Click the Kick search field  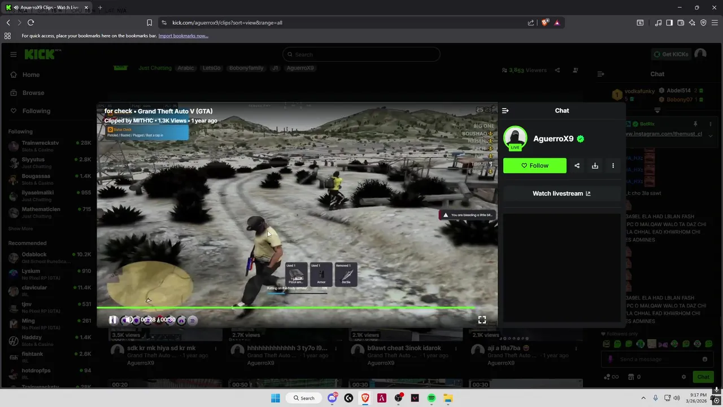(x=361, y=54)
